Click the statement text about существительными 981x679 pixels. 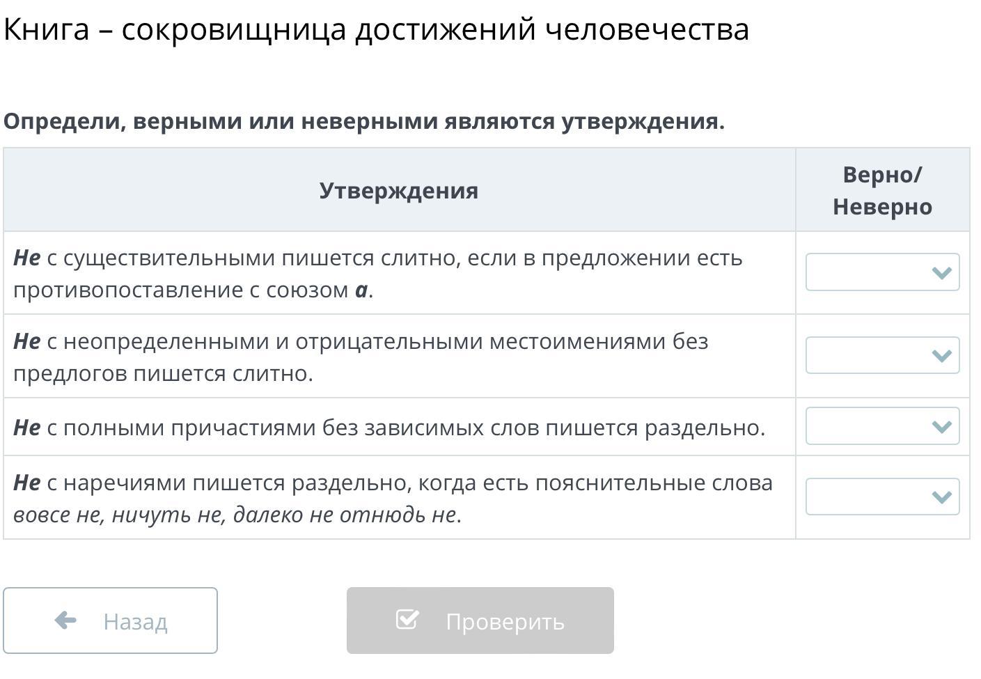377,273
